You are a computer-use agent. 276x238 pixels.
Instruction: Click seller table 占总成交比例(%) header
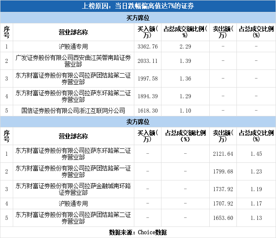click(256, 136)
